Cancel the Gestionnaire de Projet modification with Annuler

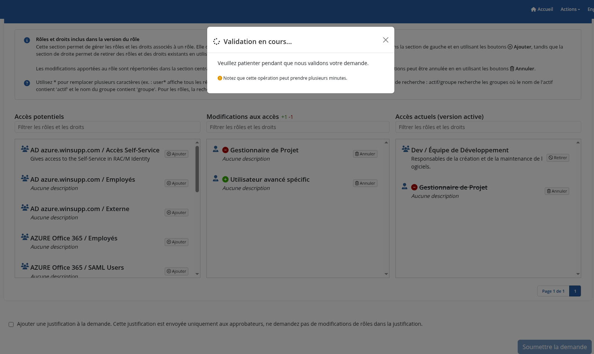coord(365,154)
